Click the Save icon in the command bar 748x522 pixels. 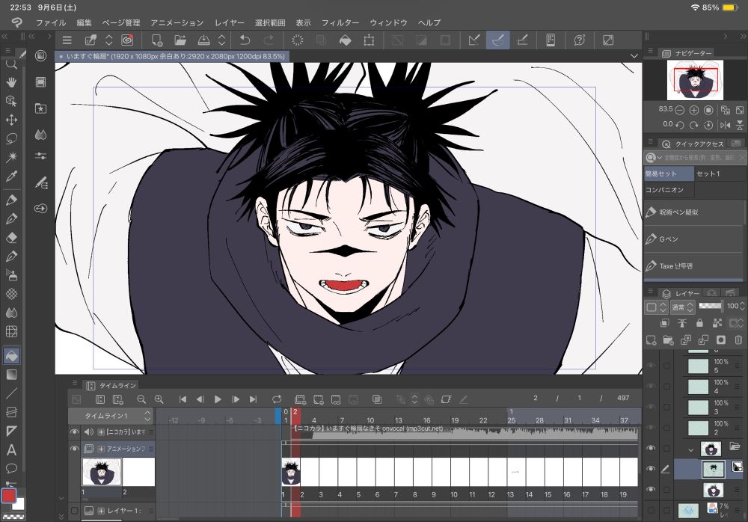203,40
